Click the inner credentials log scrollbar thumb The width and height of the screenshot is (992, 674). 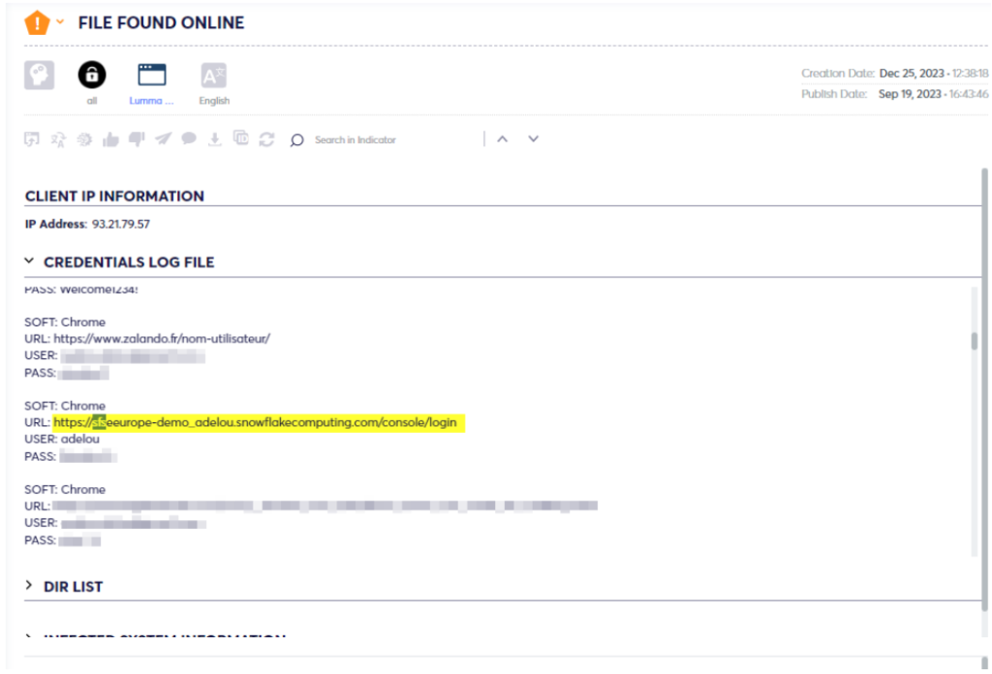975,341
